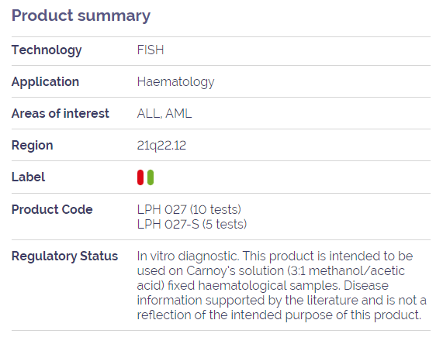Image resolution: width=443 pixels, height=351 pixels.
Task: Select the Product summary heading
Action: 81,15
